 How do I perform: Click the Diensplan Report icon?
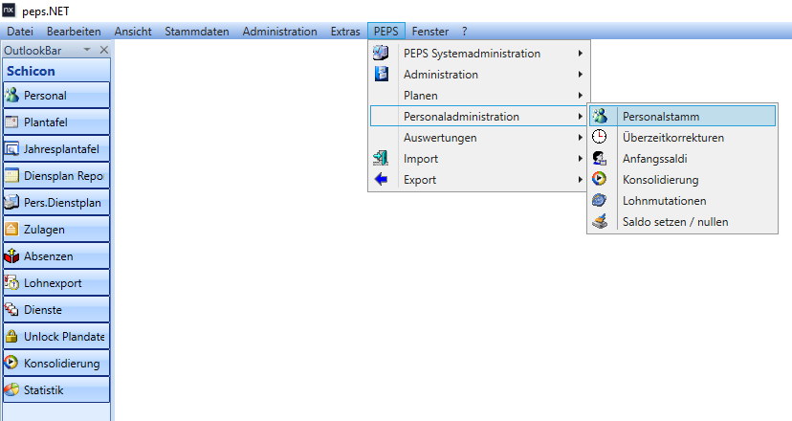tap(11, 175)
